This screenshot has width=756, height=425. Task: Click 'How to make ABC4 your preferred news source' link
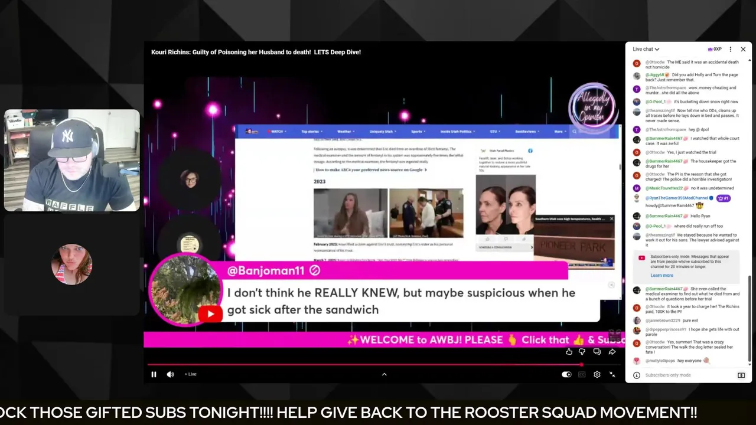point(370,169)
